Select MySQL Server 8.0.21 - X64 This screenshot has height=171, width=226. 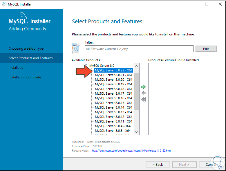coord(113,75)
